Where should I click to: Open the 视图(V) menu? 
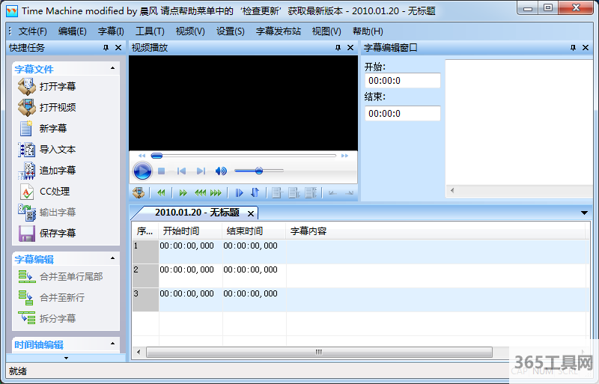click(326, 31)
